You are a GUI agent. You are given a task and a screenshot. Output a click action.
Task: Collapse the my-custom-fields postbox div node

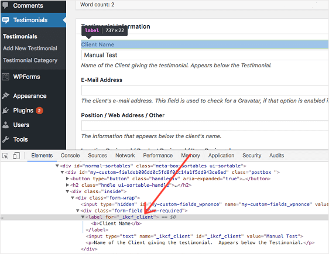(62, 173)
